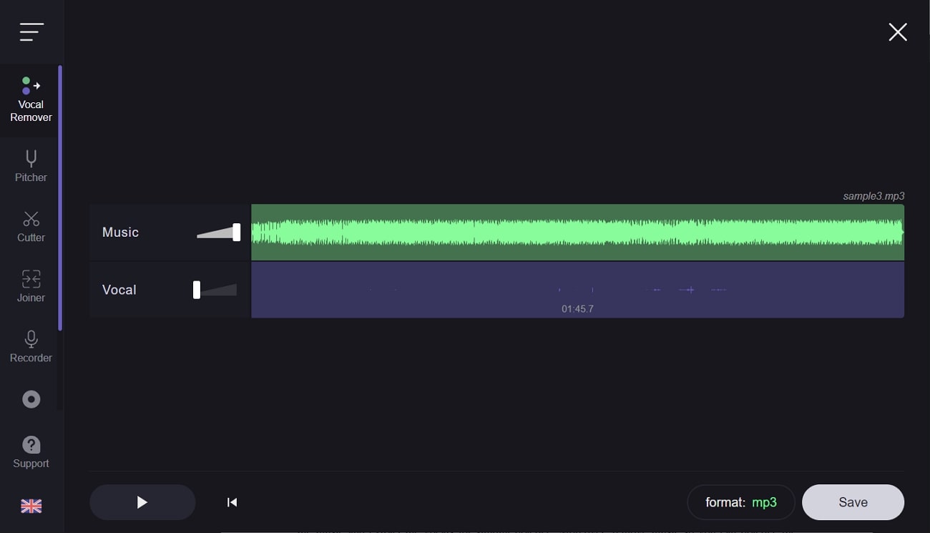Click the sample3.mp3 file name
This screenshot has height=533, width=930.
coord(873,196)
